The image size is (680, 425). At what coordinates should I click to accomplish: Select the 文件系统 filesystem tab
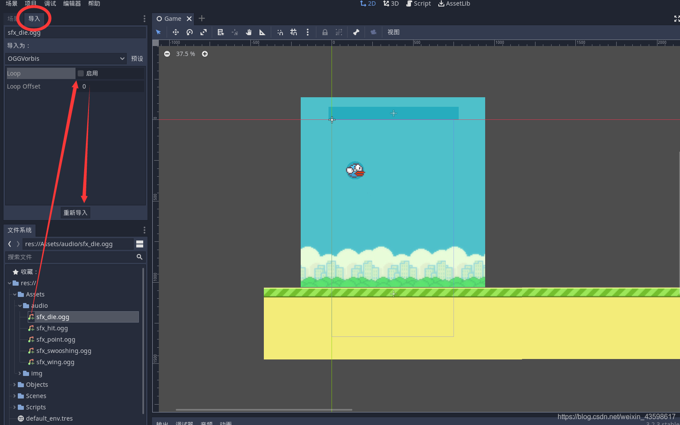tap(20, 230)
